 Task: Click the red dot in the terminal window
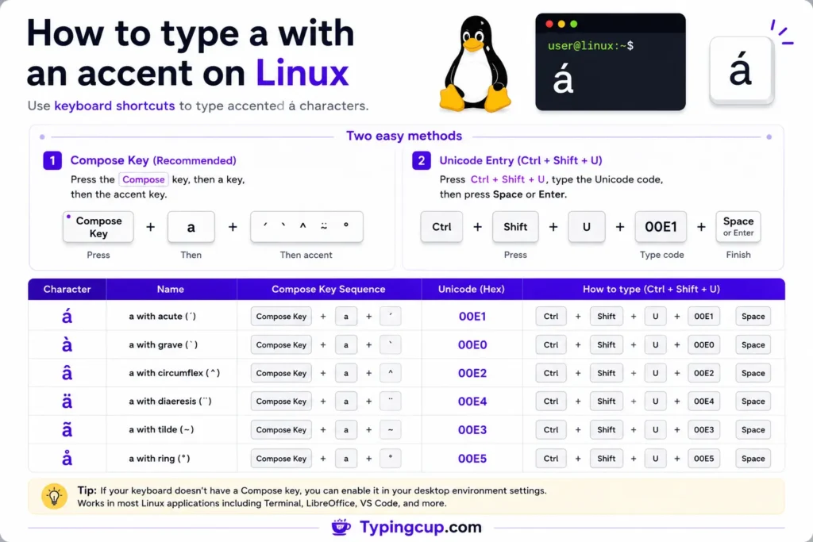(549, 24)
